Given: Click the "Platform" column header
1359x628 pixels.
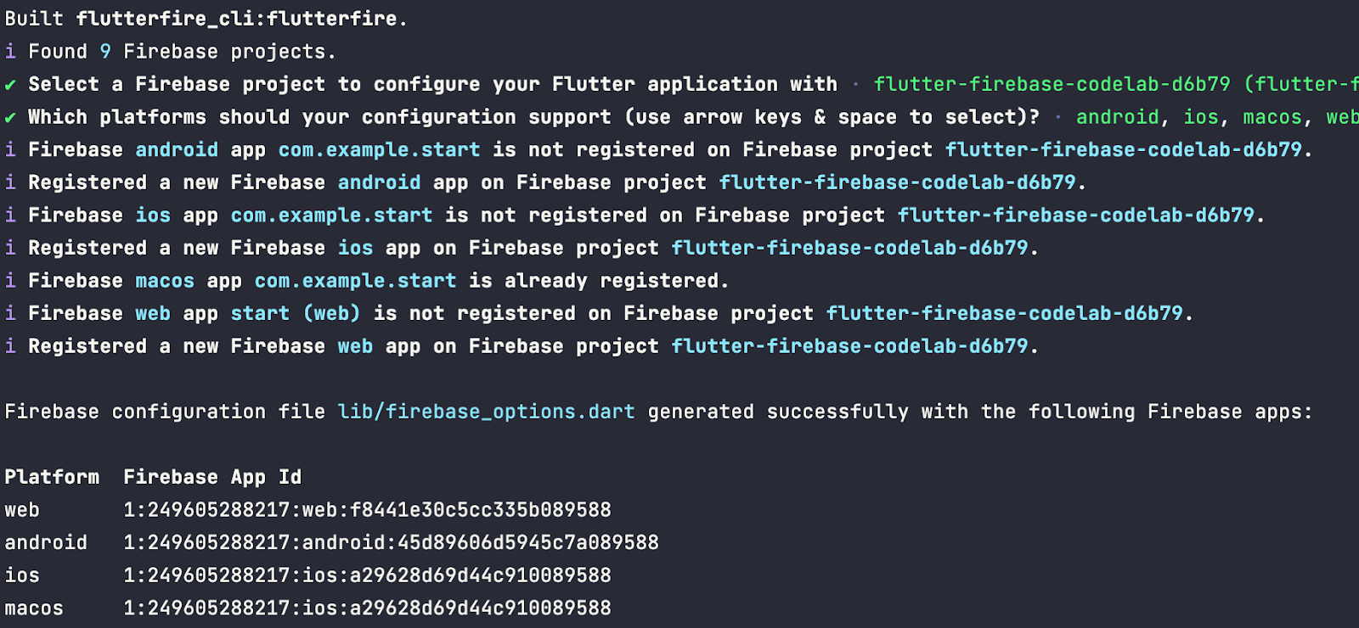Looking at the screenshot, I should click(x=52, y=477).
